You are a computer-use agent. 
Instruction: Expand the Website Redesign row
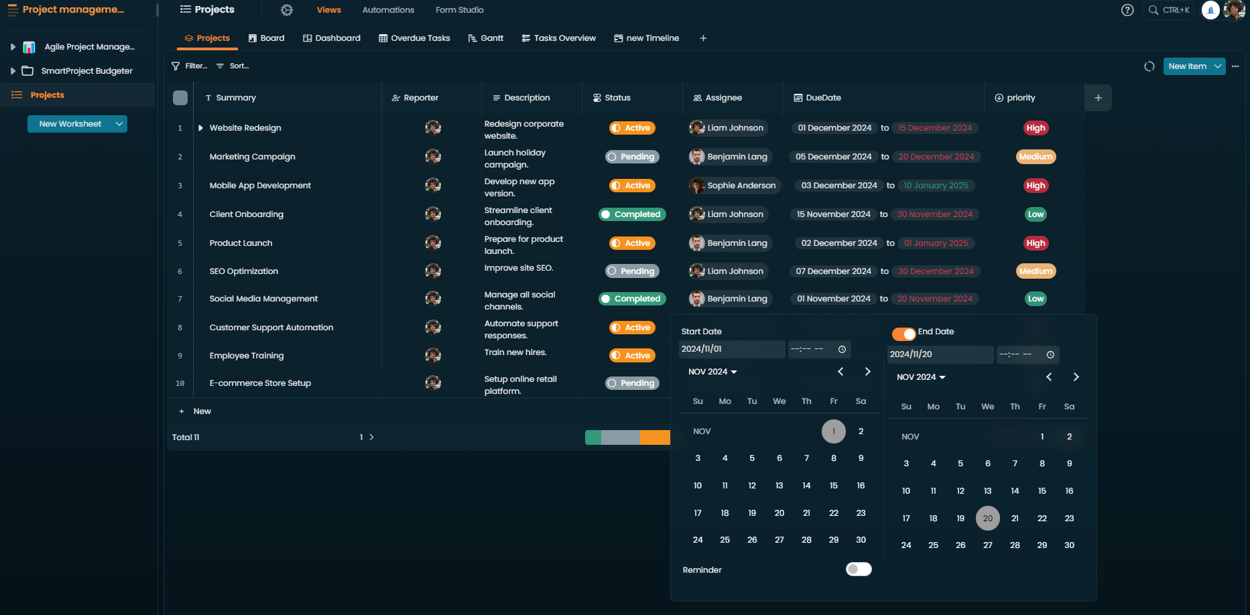pyautogui.click(x=200, y=128)
